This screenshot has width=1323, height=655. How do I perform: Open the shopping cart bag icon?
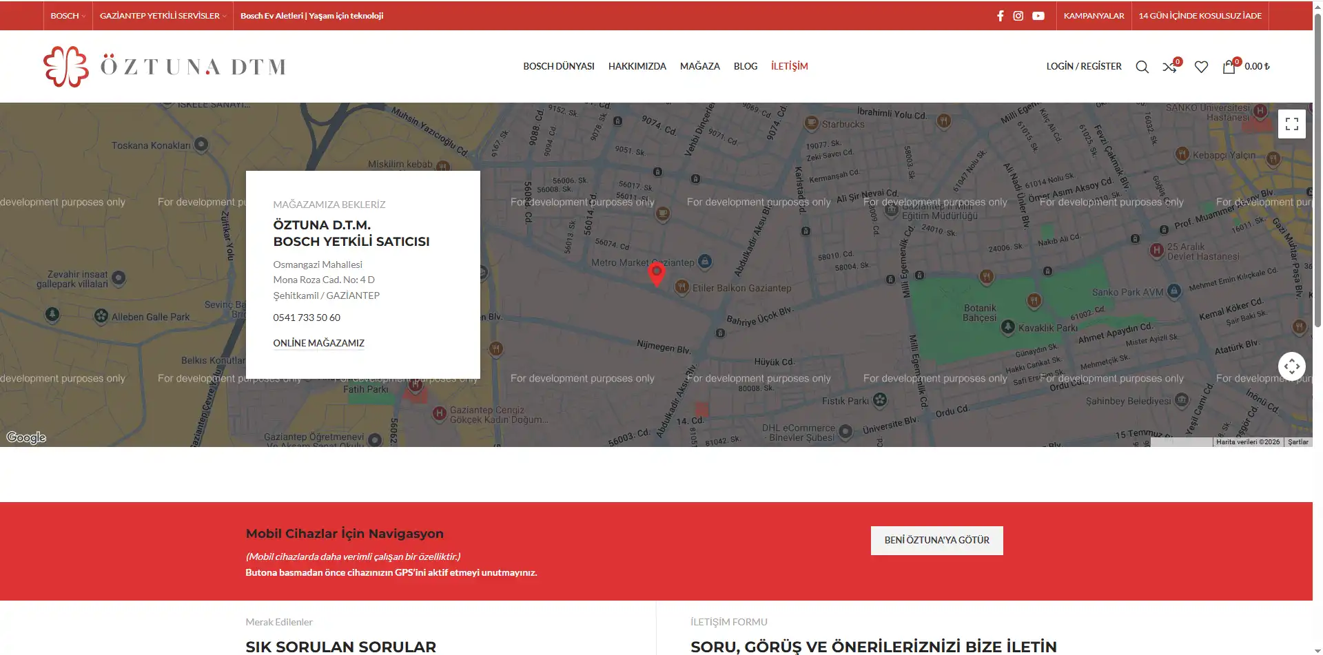tap(1229, 66)
